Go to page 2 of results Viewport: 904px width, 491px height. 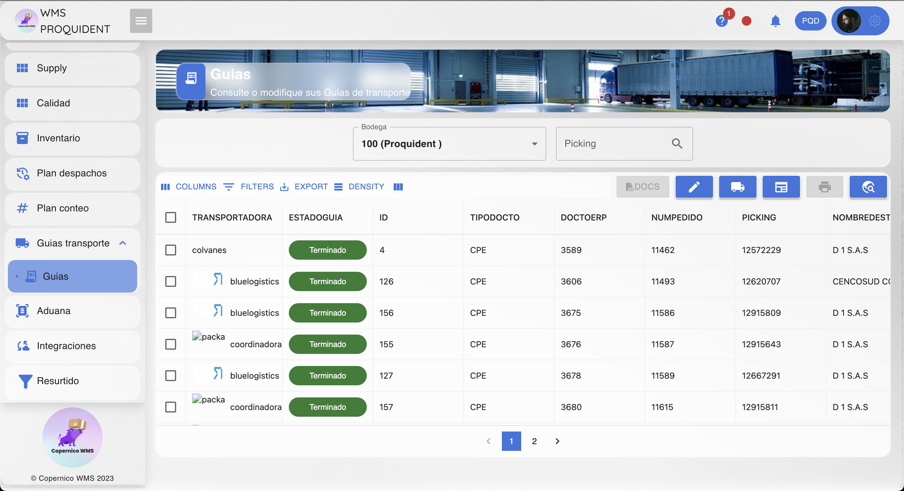(x=534, y=441)
